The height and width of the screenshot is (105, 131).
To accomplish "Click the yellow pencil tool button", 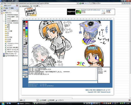I will [x=25, y=49].
